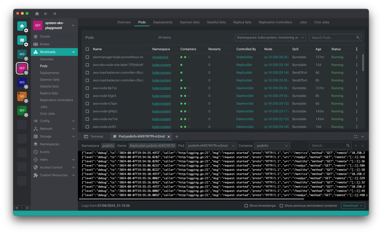Add a new dock tab with plus
This screenshot has height=233, width=382.
[x=177, y=136]
